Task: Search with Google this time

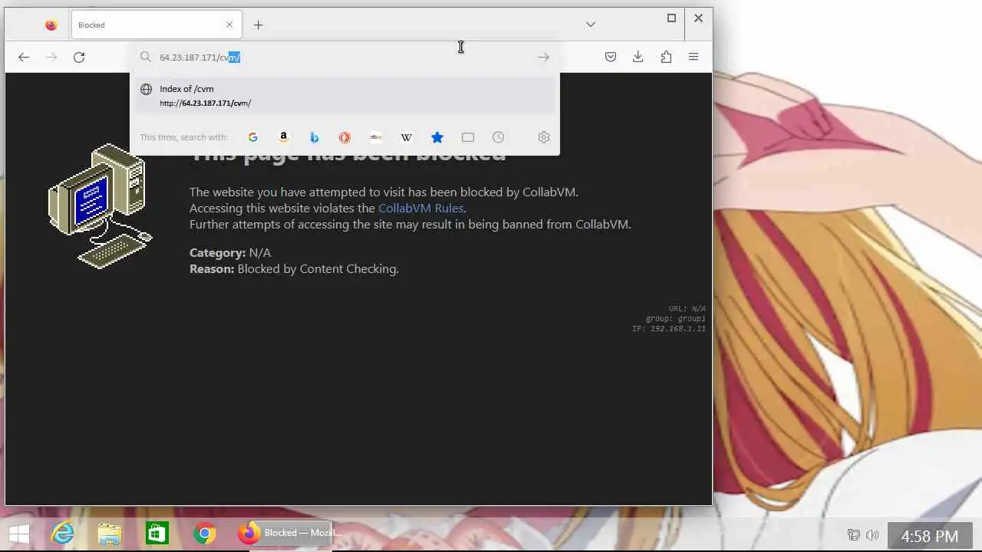Action: pos(253,137)
